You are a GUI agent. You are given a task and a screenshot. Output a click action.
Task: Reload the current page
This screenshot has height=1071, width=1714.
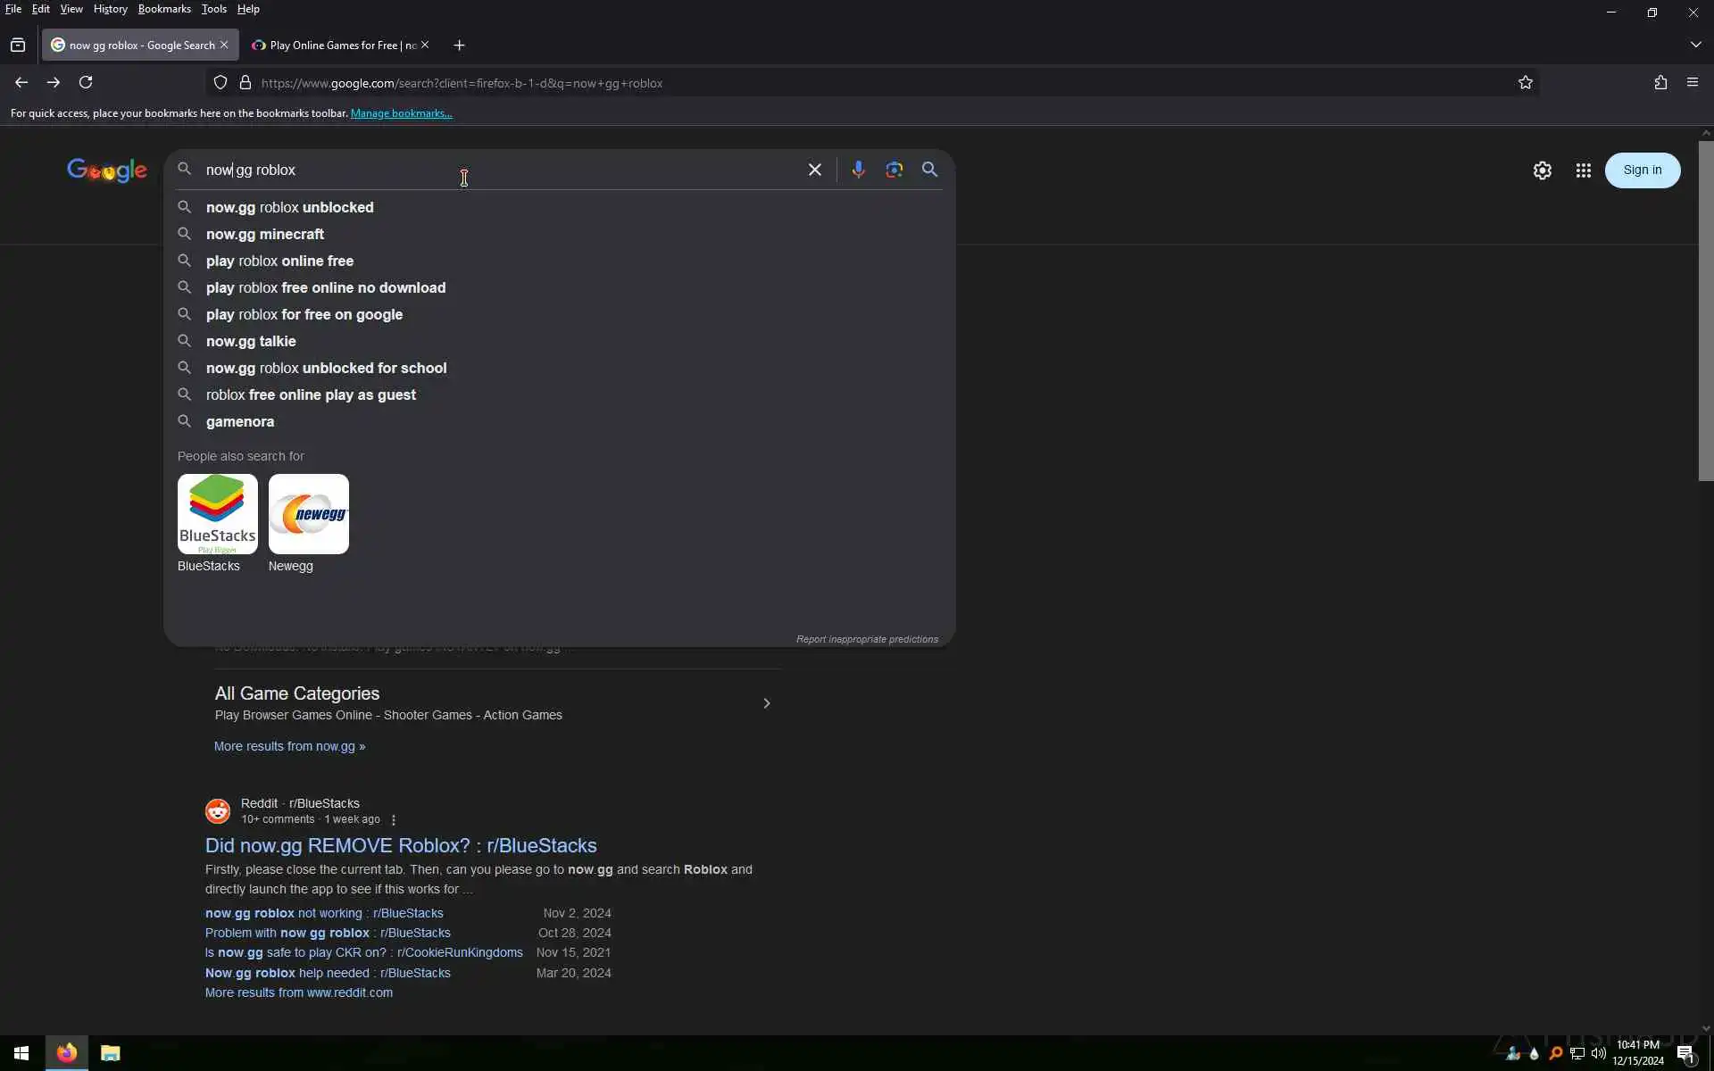tap(86, 83)
